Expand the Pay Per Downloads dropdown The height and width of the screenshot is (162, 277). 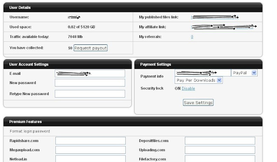tap(198, 80)
